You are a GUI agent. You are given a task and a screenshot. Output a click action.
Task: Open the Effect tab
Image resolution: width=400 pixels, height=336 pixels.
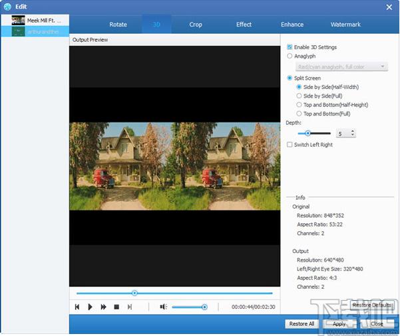(244, 25)
